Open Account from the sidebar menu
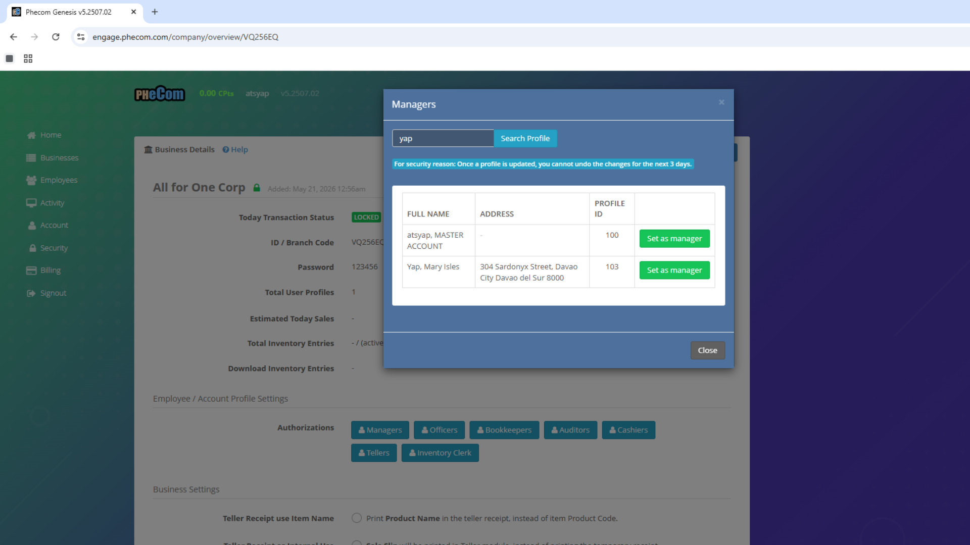The height and width of the screenshot is (545, 970). pos(54,226)
